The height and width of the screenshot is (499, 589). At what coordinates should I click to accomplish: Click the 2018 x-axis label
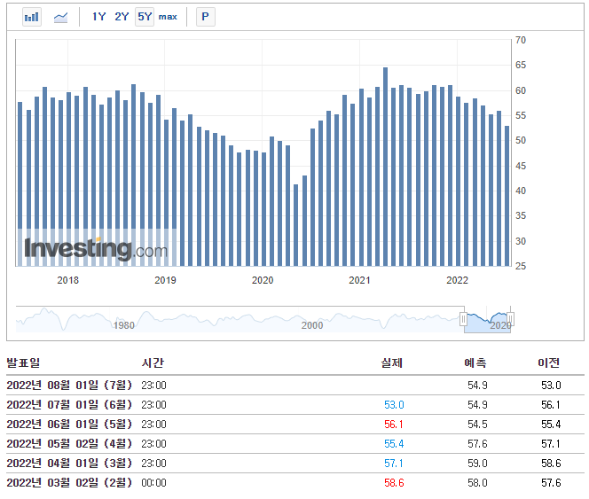pyautogui.click(x=68, y=280)
